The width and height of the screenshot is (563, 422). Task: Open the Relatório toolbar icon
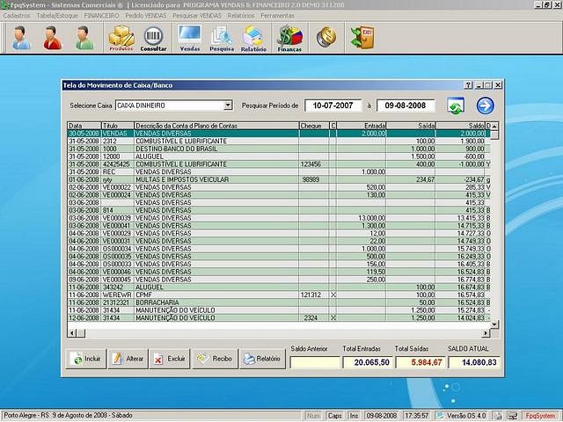[x=253, y=38]
